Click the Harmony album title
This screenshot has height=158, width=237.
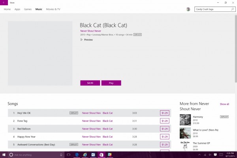tap(198, 117)
